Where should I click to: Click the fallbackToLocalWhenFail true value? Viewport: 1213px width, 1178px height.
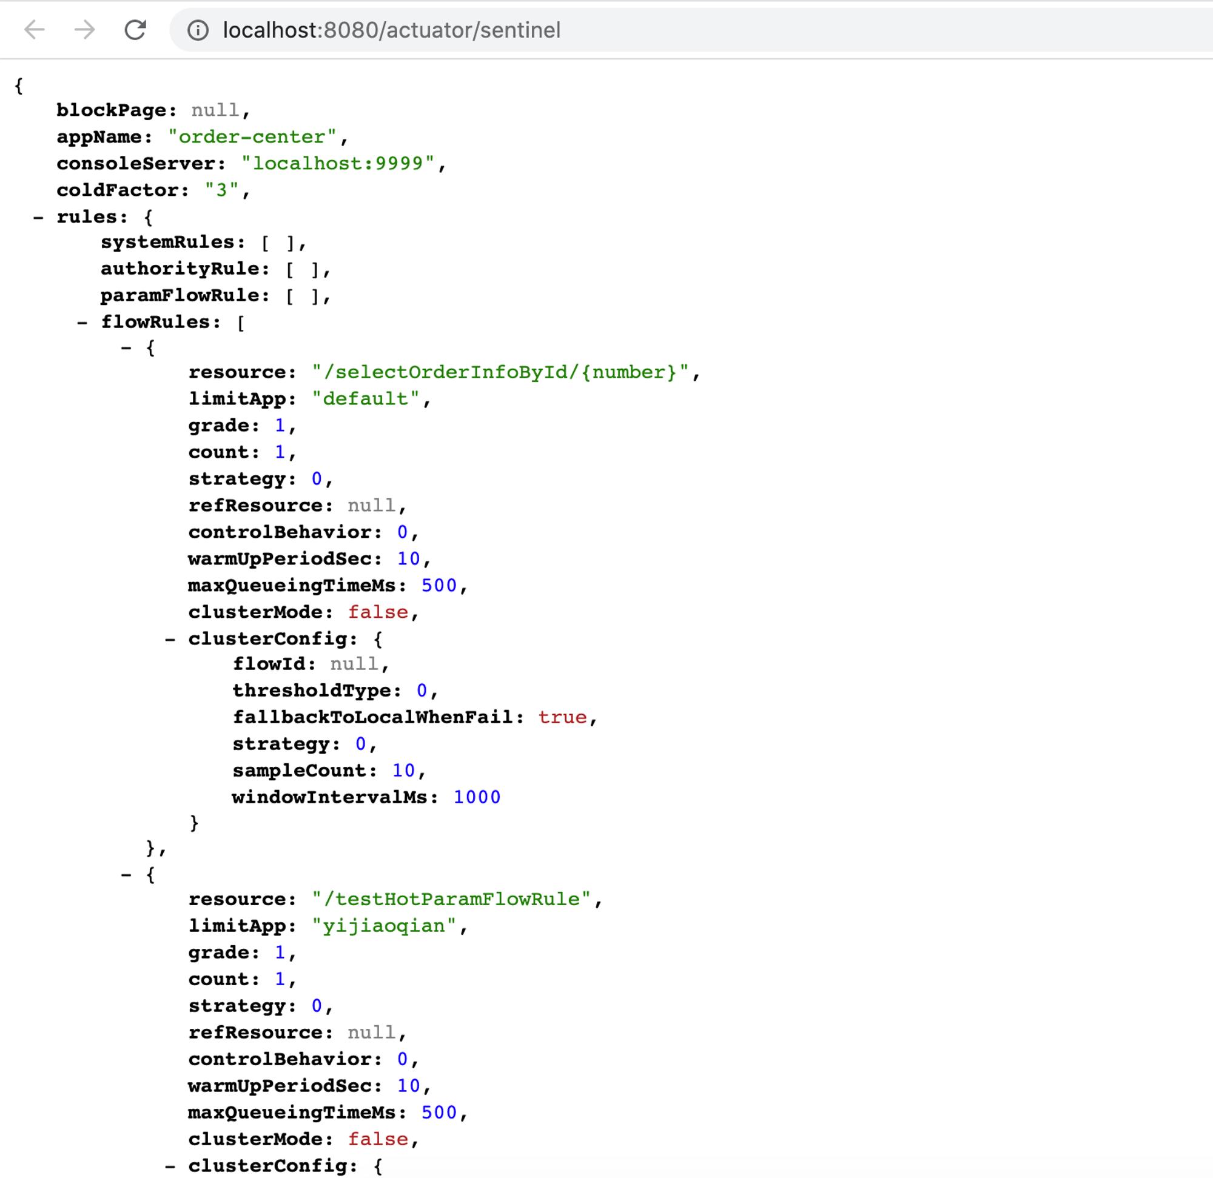(x=562, y=717)
